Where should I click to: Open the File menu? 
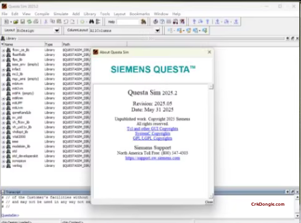pyautogui.click(x=5, y=14)
